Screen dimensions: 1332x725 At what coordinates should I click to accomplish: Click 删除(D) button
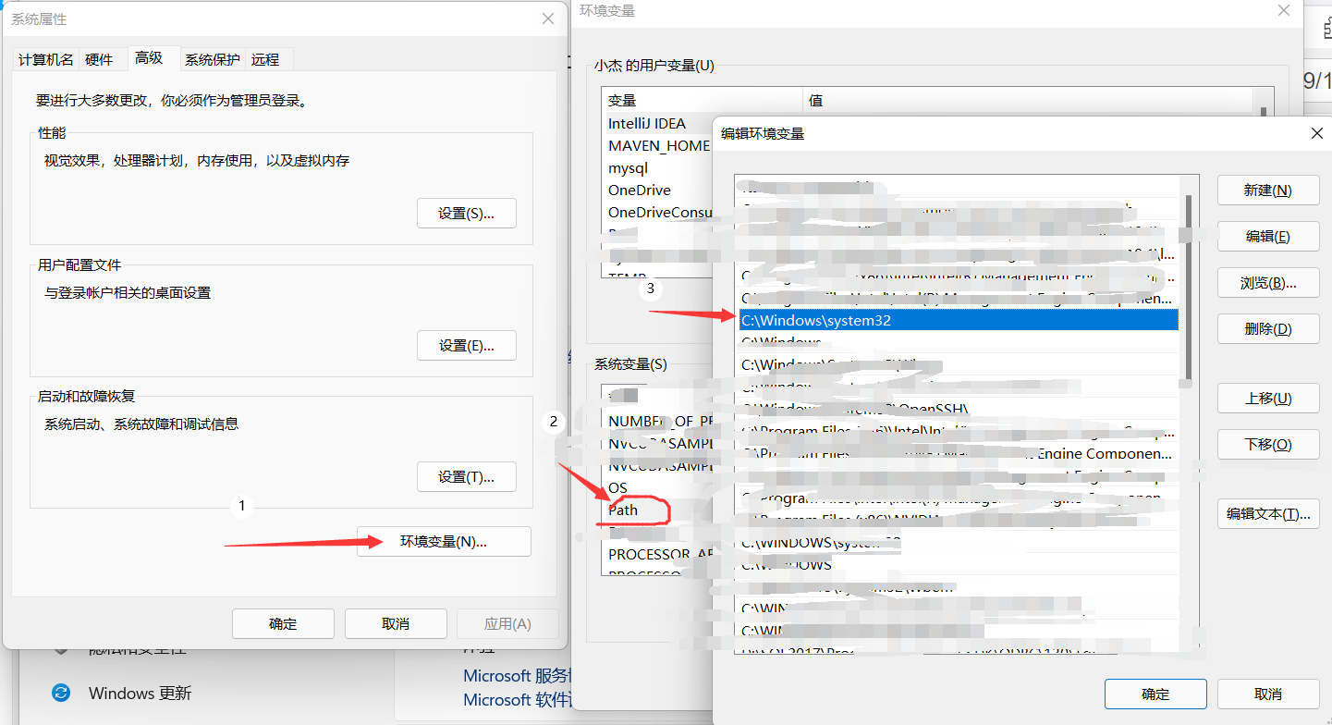[1268, 328]
